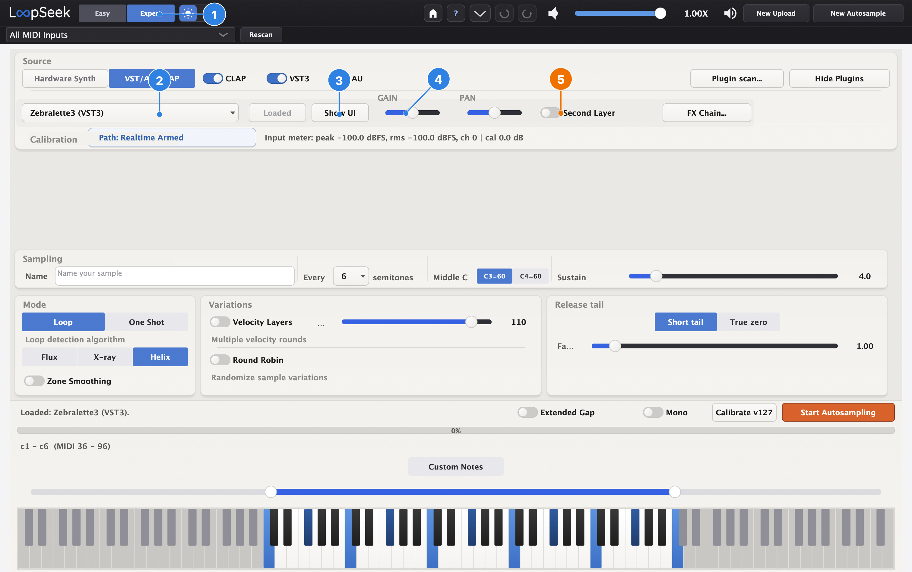Viewport: 912px width, 572px height.
Task: Turn on Zone Smoothing
Action: click(34, 381)
